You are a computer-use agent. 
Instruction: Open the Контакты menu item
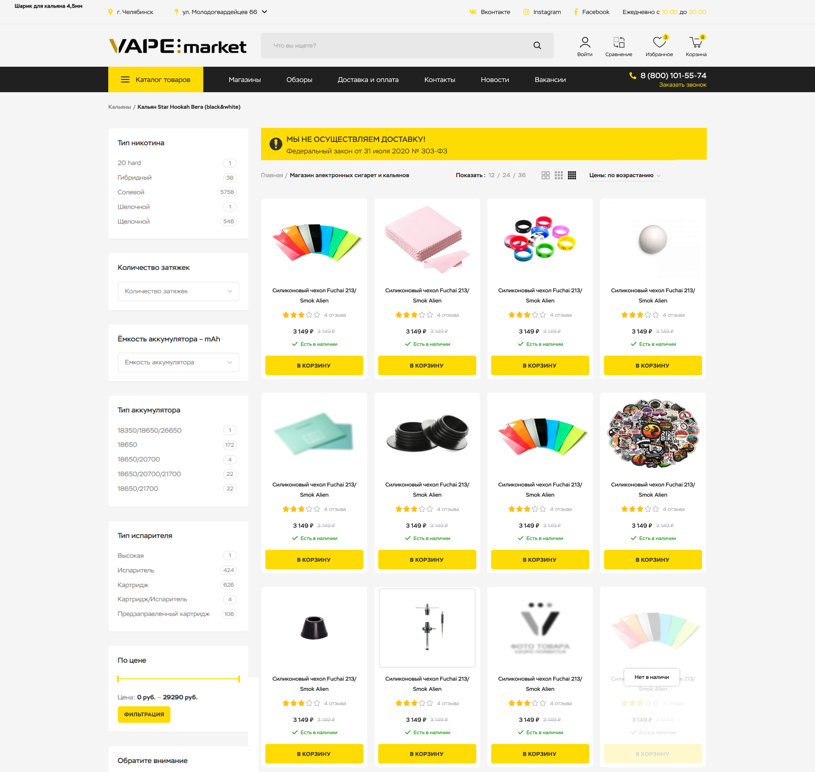pyautogui.click(x=440, y=79)
